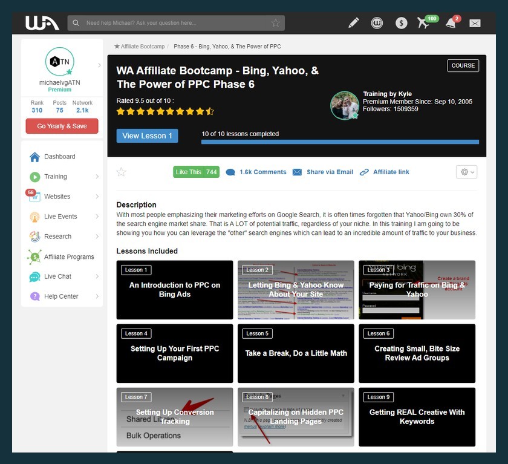Expand the Training menu chevron
This screenshot has height=464, width=508.
coord(97,177)
